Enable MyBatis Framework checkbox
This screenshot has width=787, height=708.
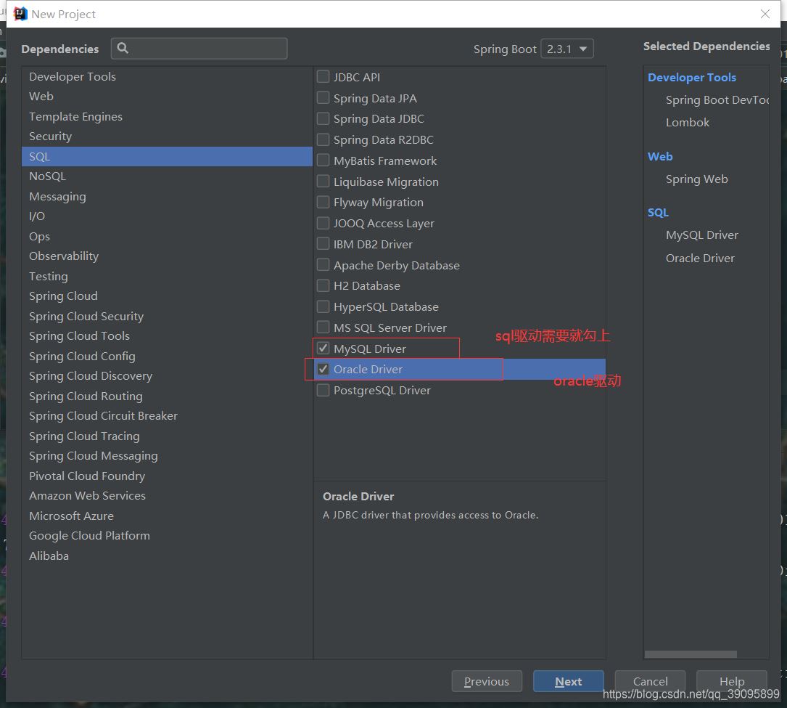tap(324, 160)
